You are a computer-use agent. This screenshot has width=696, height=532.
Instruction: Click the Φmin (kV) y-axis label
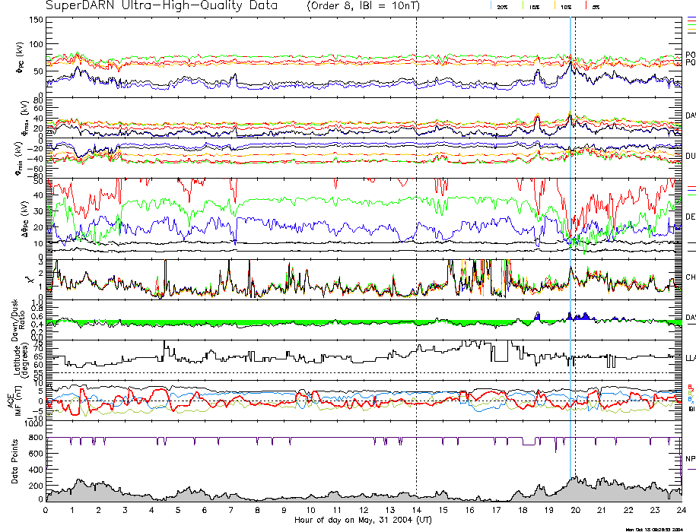(20, 158)
